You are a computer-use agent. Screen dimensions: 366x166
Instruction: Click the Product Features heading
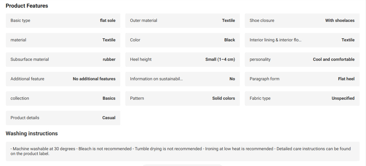click(27, 6)
